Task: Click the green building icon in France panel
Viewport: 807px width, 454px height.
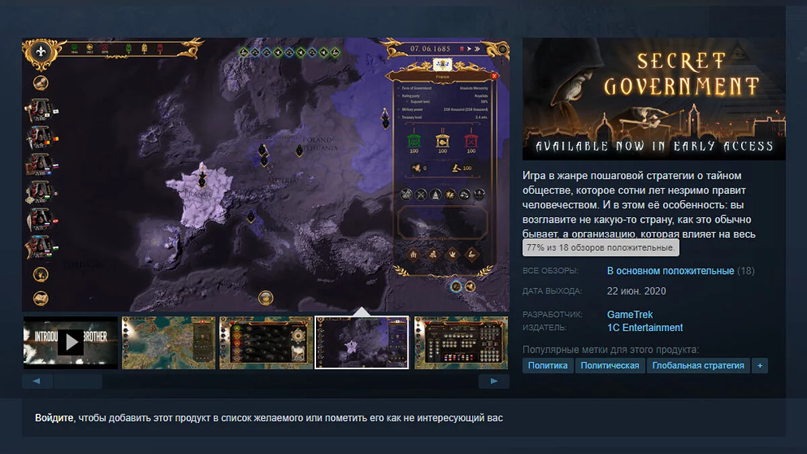Action: point(414,141)
